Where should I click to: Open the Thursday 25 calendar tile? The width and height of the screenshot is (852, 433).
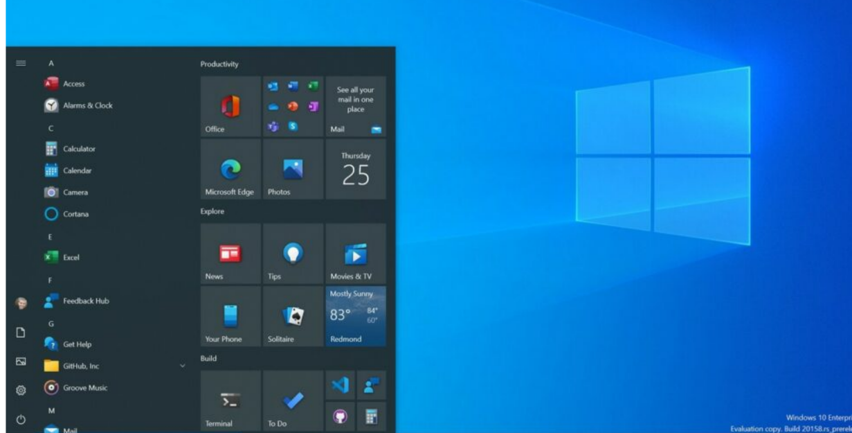tap(356, 169)
